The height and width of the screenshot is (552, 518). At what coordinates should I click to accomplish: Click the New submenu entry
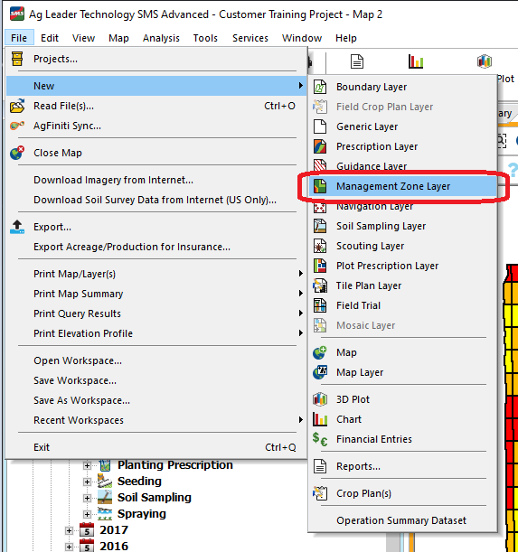[x=156, y=86]
